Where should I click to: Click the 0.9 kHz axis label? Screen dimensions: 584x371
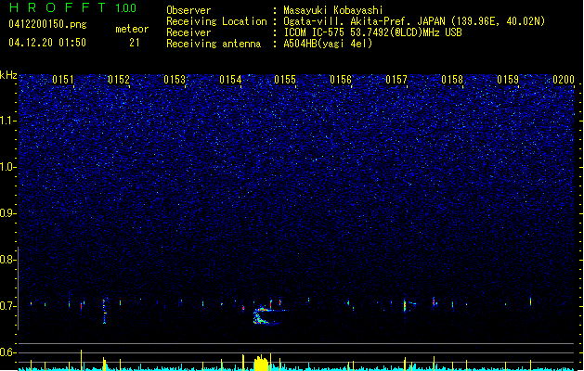(x=7, y=213)
